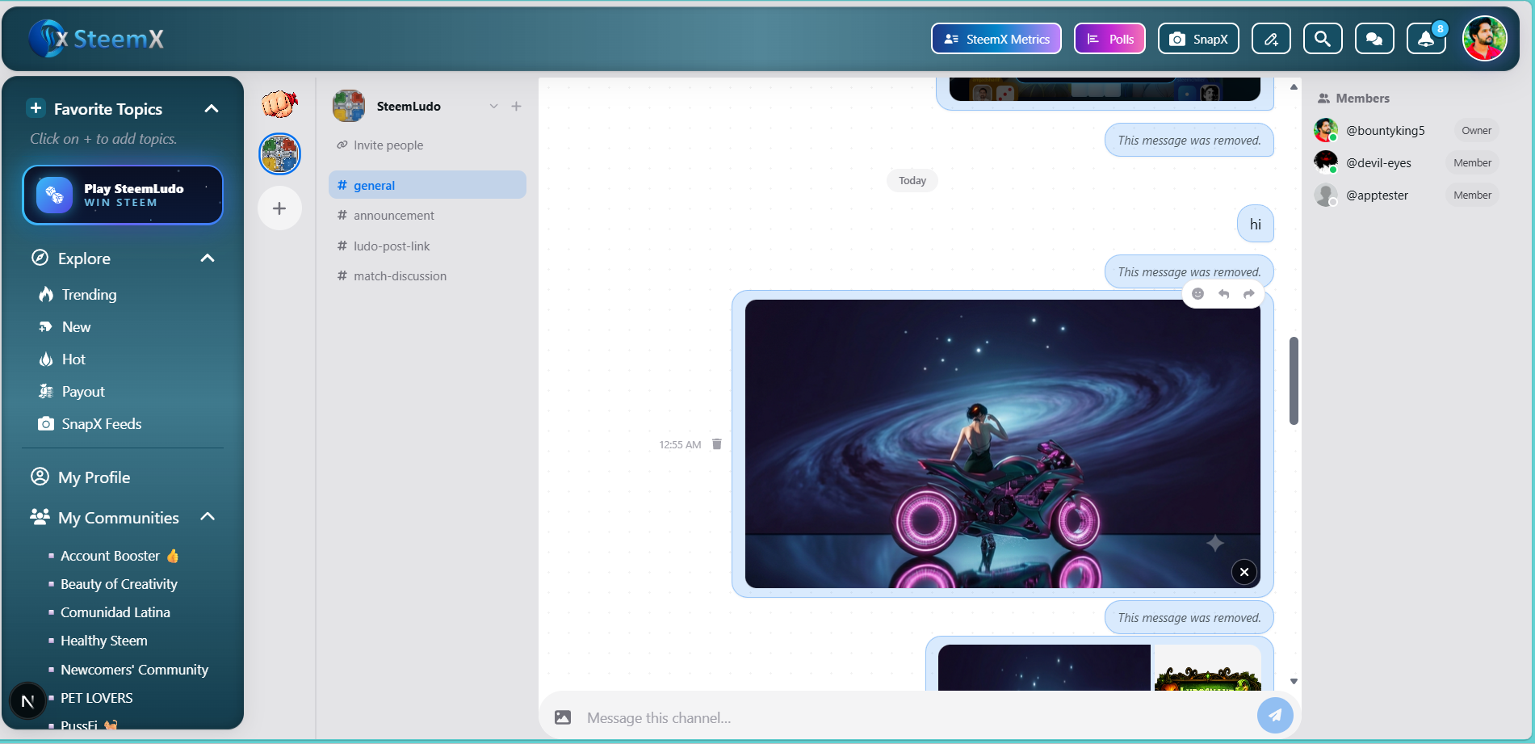1535x744 pixels.
Task: Collapse the My Communities list
Action: (208, 517)
